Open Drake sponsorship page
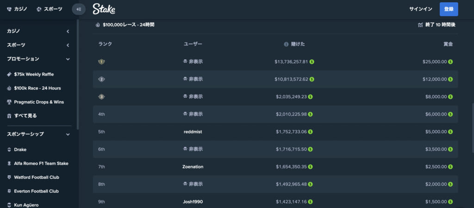 coord(20,150)
